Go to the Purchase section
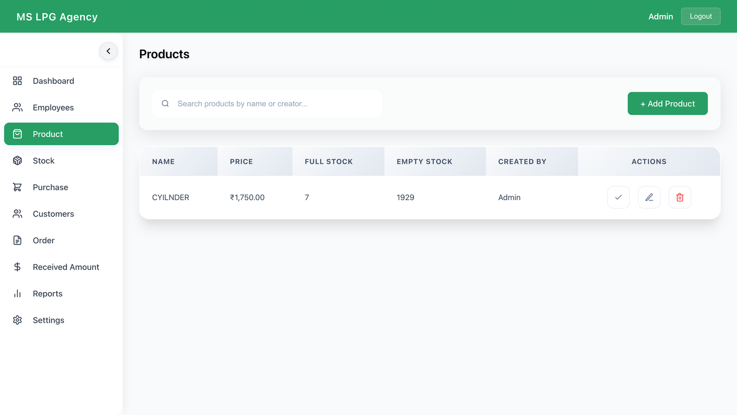The height and width of the screenshot is (415, 737). (x=61, y=187)
